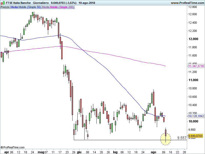Click the bold 11.000 price axis label
The width and height of the screenshot is (205, 154).
pos(193,80)
